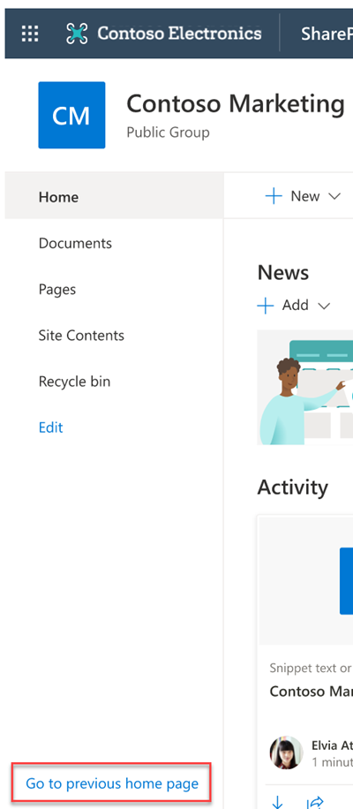353x809 pixels.
Task: Click Go to previous home page
Action: coord(112,783)
